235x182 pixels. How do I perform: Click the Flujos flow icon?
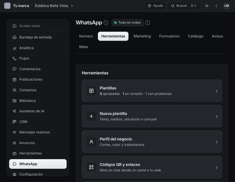tap(14, 59)
